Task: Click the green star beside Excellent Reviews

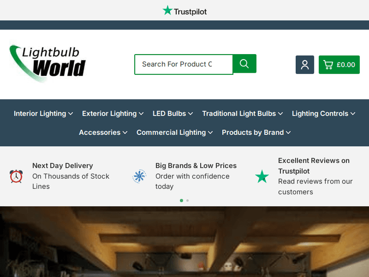Action: pyautogui.click(x=262, y=177)
